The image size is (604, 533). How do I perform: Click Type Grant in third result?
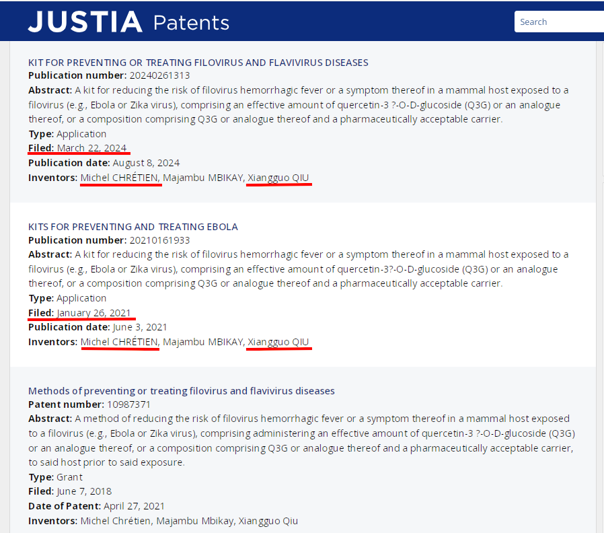coord(69,477)
